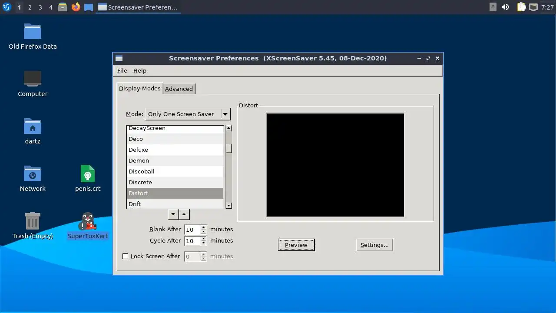
Task: Click the next screensaver down-arrow button
Action: pos(173,214)
